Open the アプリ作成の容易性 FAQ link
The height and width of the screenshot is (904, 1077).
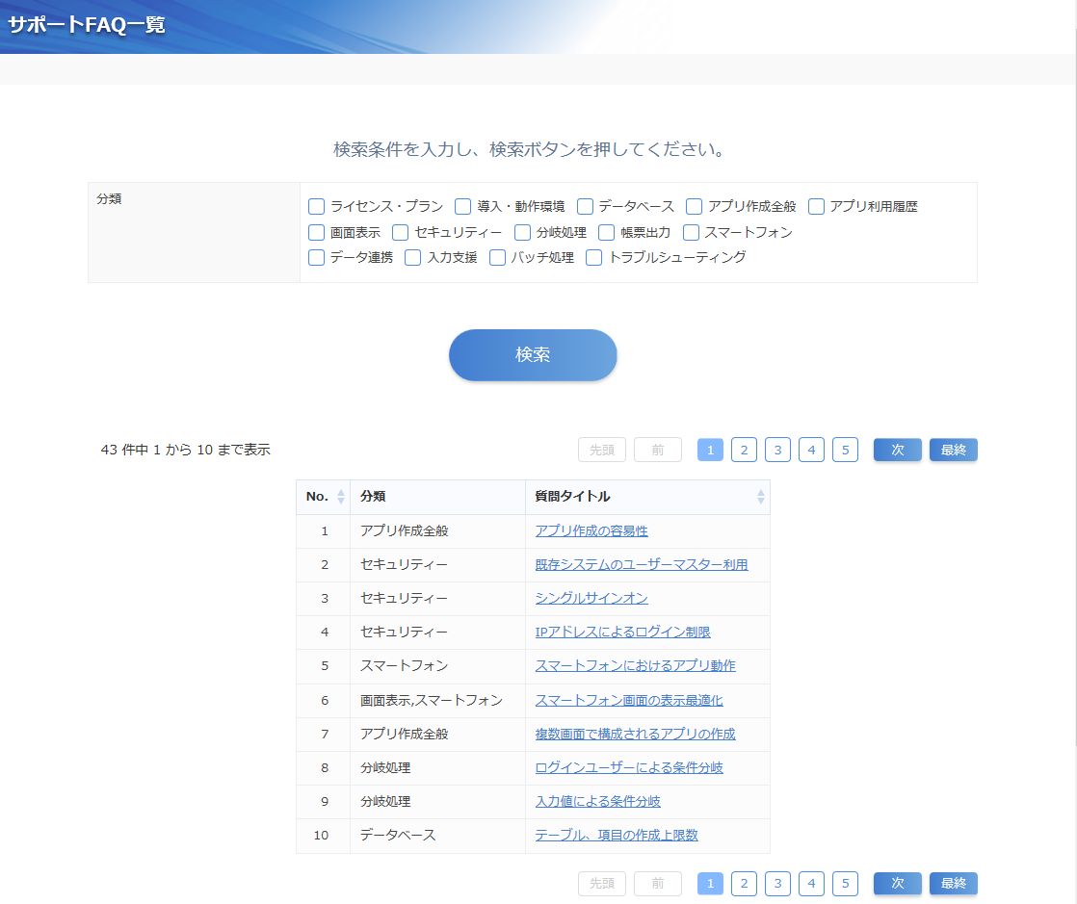click(591, 531)
